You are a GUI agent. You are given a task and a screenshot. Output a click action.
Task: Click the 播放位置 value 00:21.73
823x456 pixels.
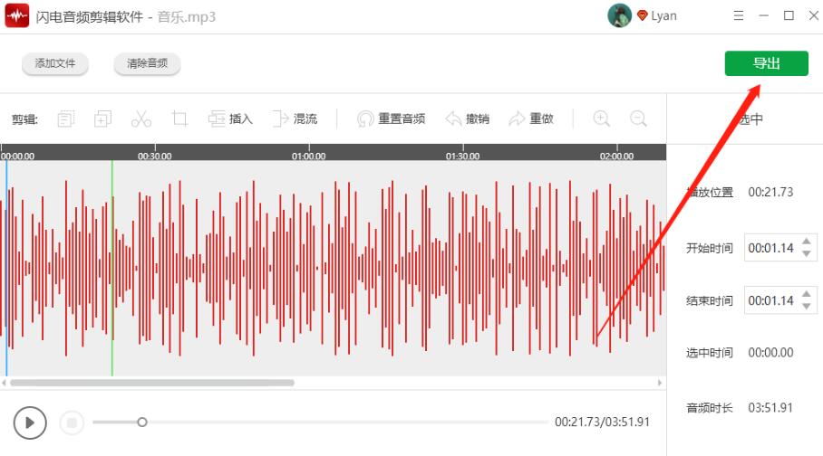click(x=770, y=193)
